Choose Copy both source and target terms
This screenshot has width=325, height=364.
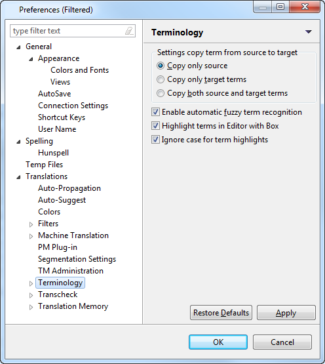161,93
